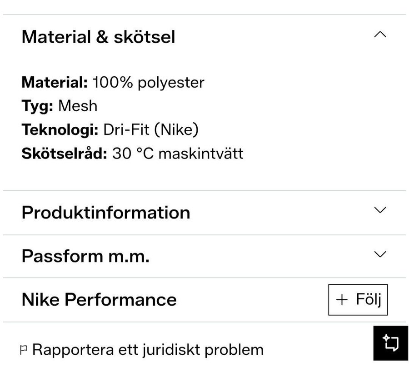Select the Dri-Fit (Nike) technology text

pyautogui.click(x=151, y=130)
